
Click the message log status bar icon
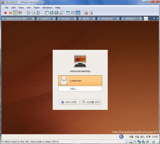pyautogui.click(x=153, y=142)
